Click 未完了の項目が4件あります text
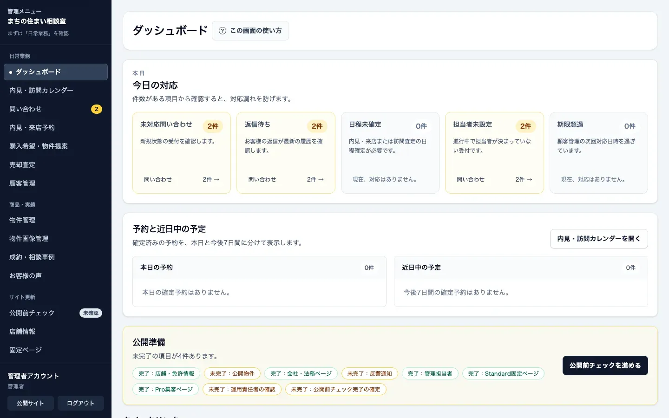669x418 pixels. click(x=176, y=356)
